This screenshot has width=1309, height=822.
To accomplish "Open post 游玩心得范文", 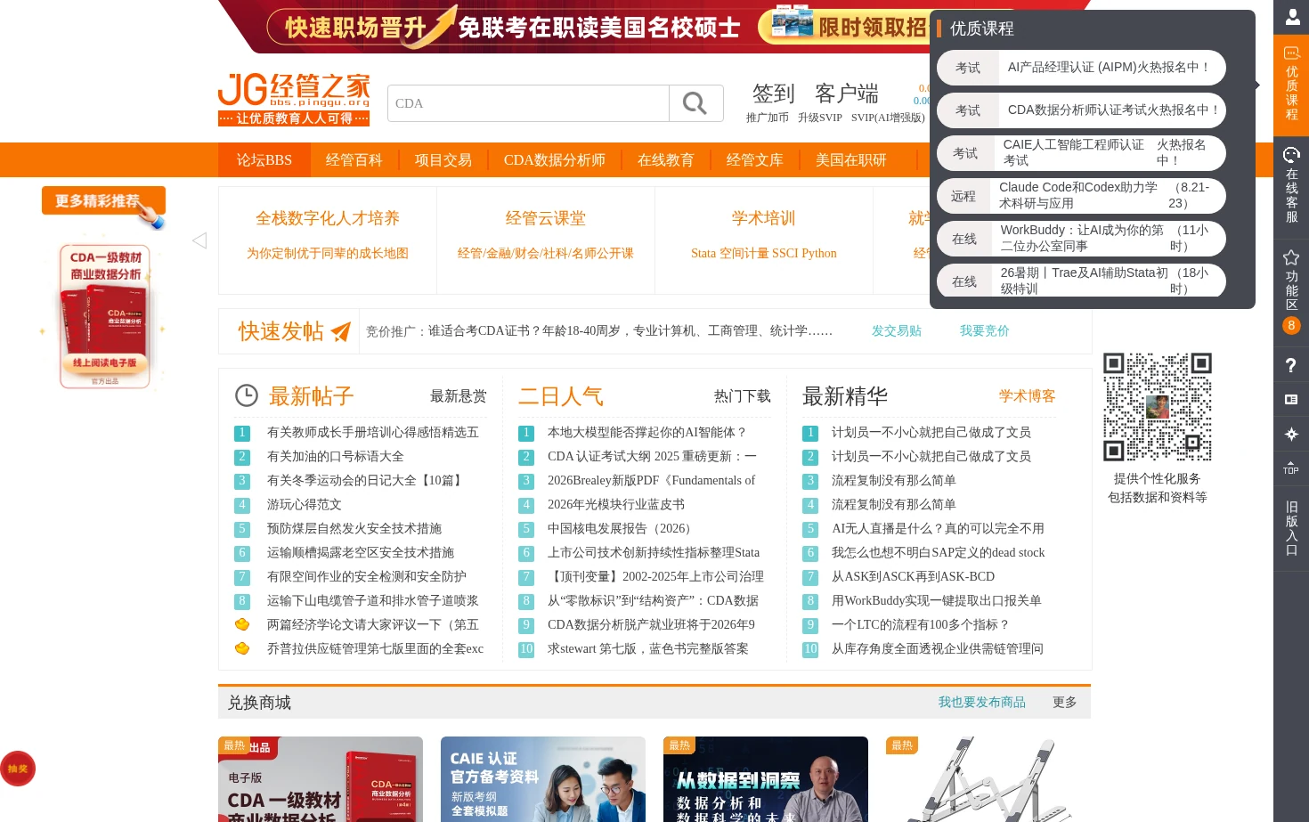I will (305, 505).
